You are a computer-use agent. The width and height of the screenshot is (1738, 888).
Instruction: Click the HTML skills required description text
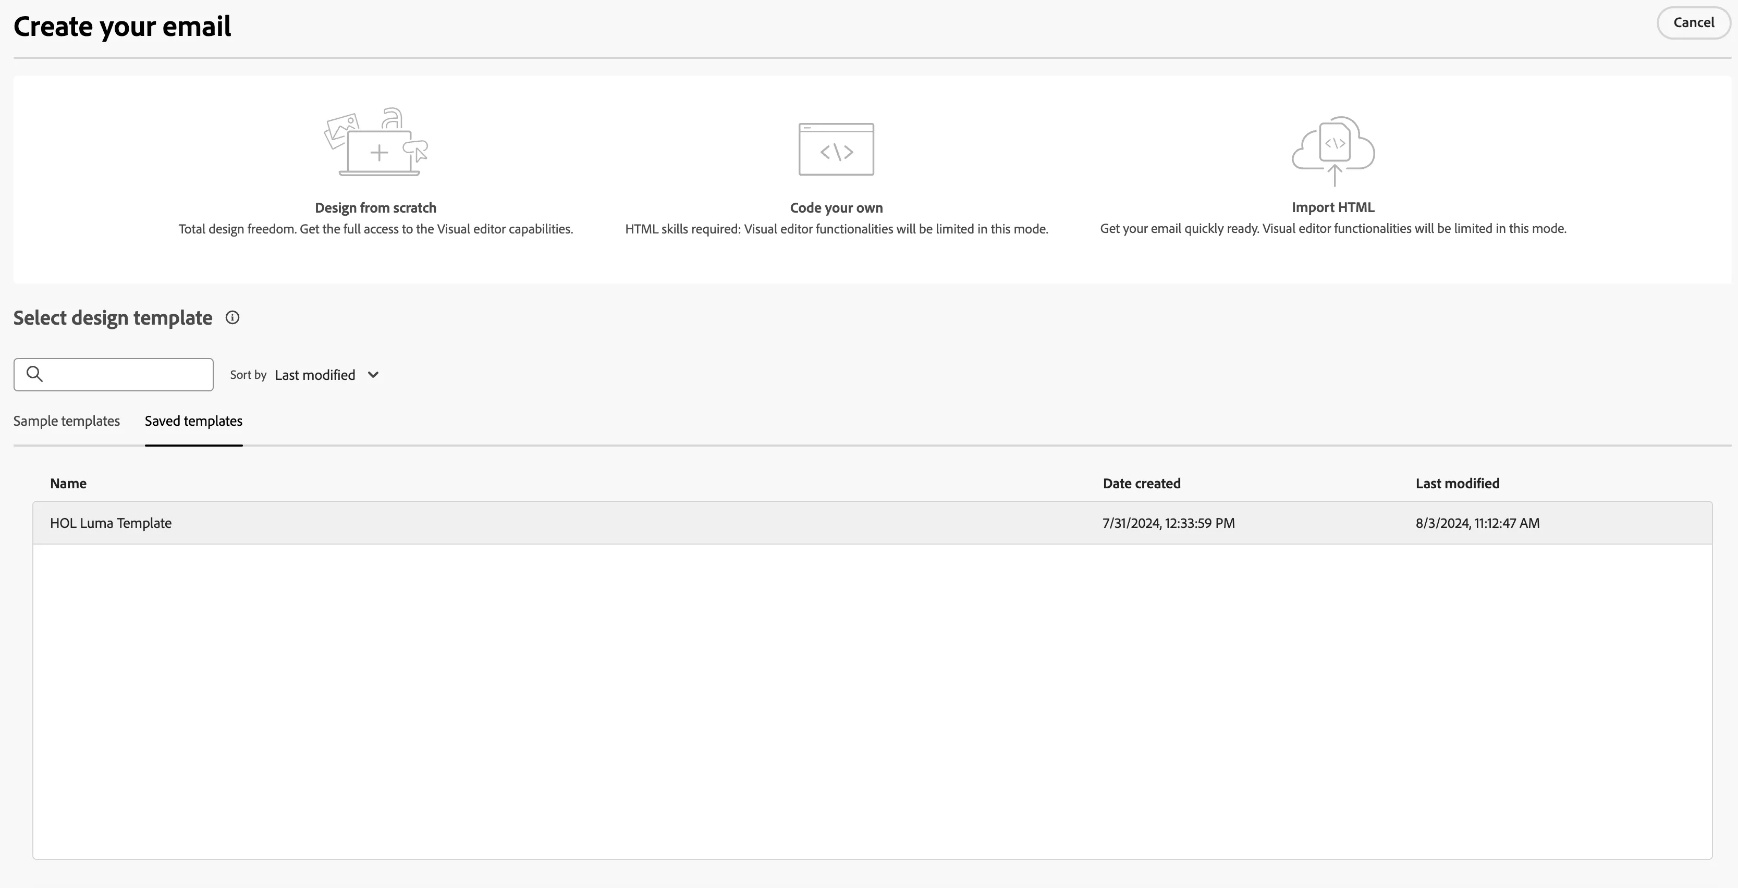point(837,229)
